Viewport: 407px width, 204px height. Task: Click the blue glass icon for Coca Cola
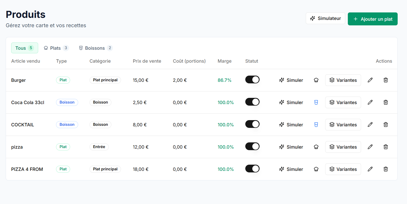[316, 102]
